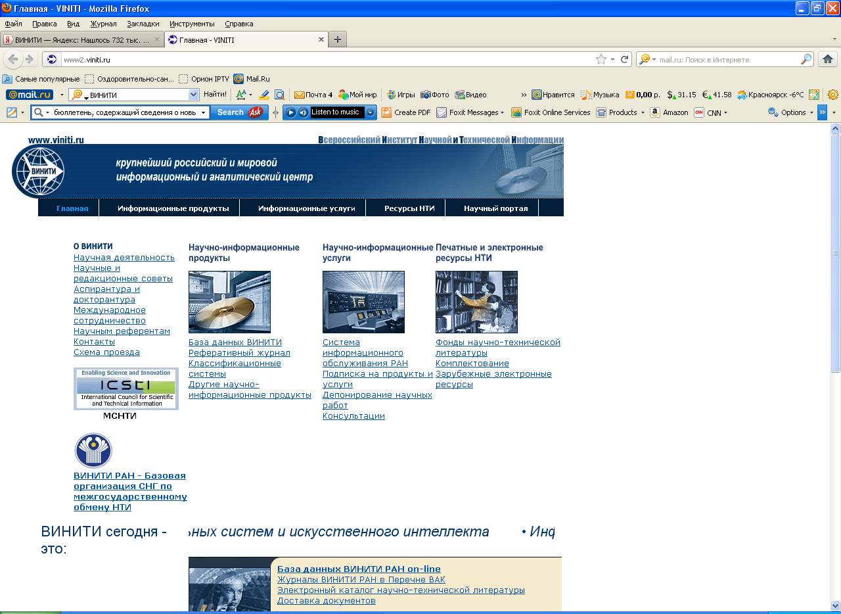Click the Найти! button in Mail.ru toolbar
The width and height of the screenshot is (841, 614).
[215, 95]
